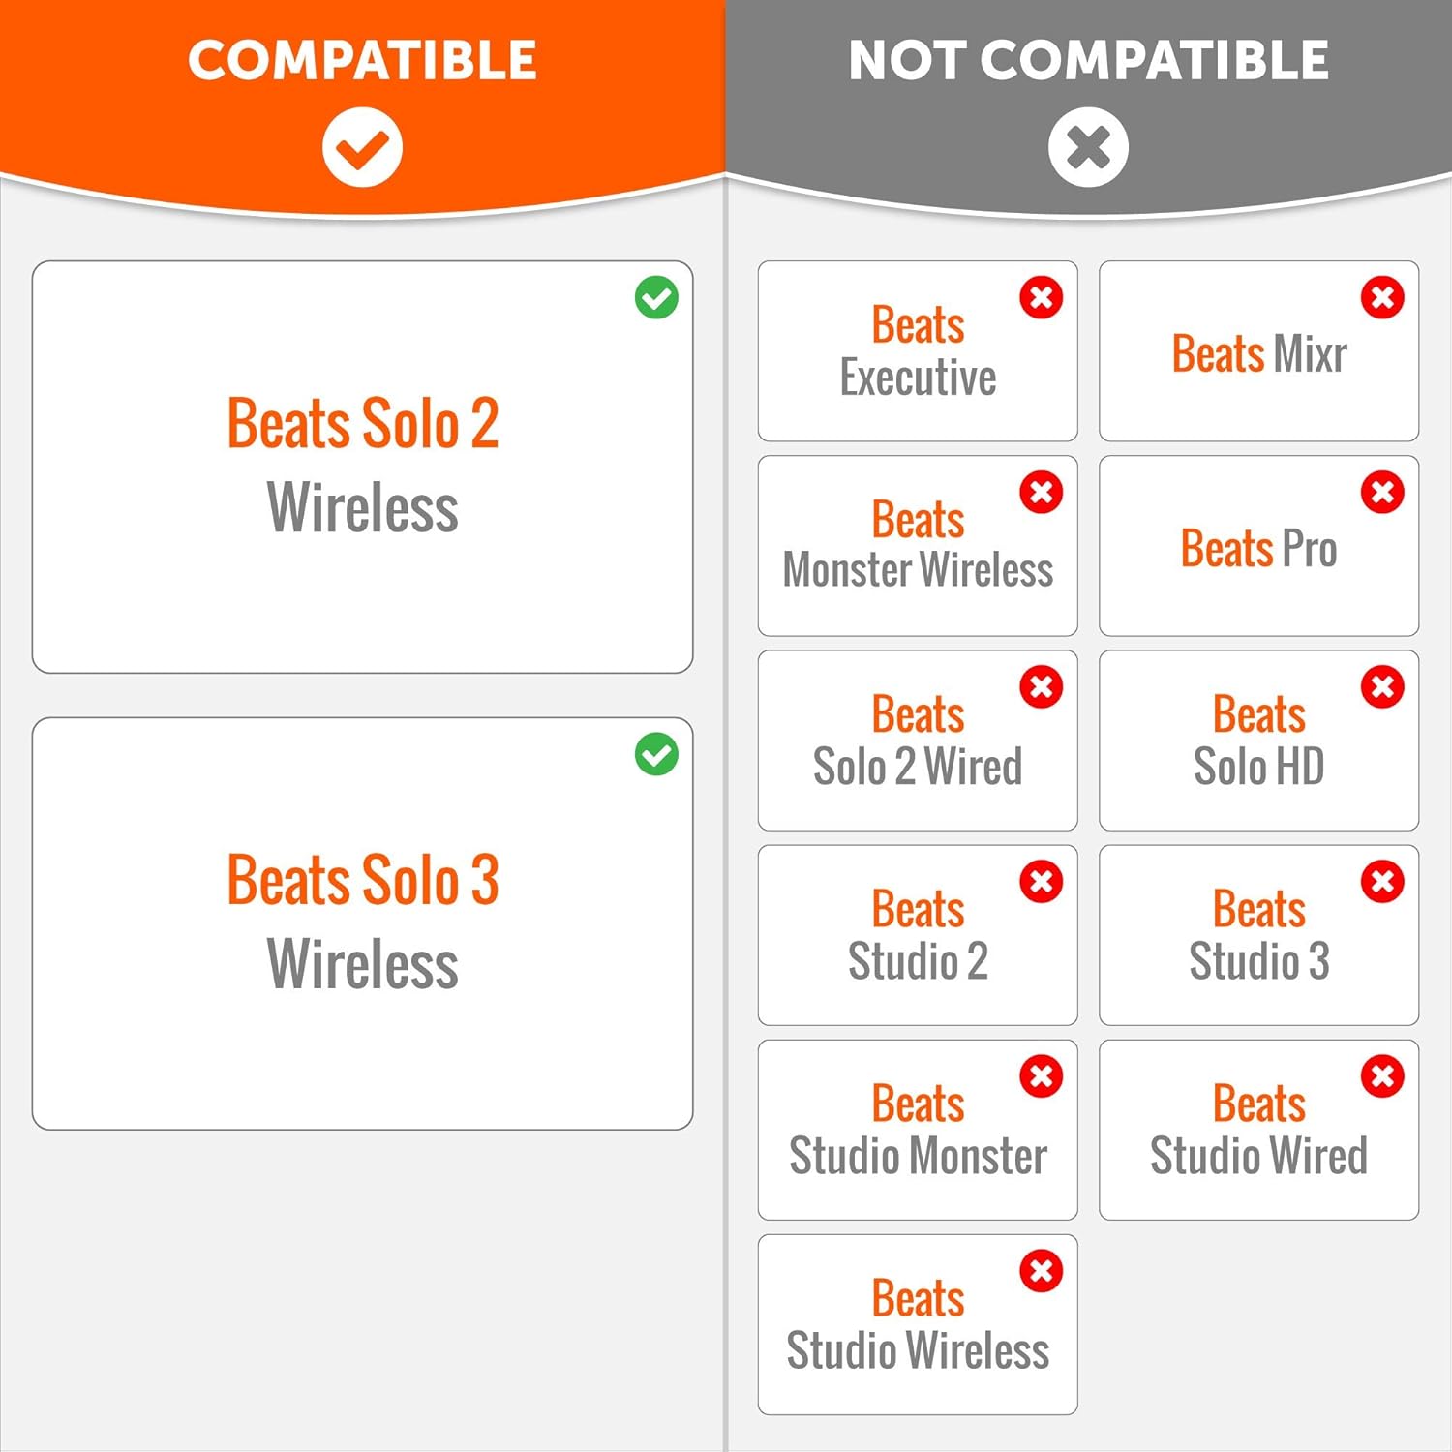Click red X on Beats Studio 3 card
Screen dimensions: 1452x1452
tap(1382, 882)
